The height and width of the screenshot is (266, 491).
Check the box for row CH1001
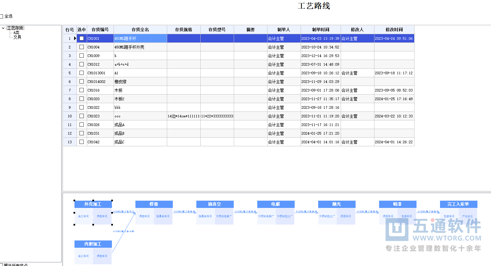[x=81, y=38]
